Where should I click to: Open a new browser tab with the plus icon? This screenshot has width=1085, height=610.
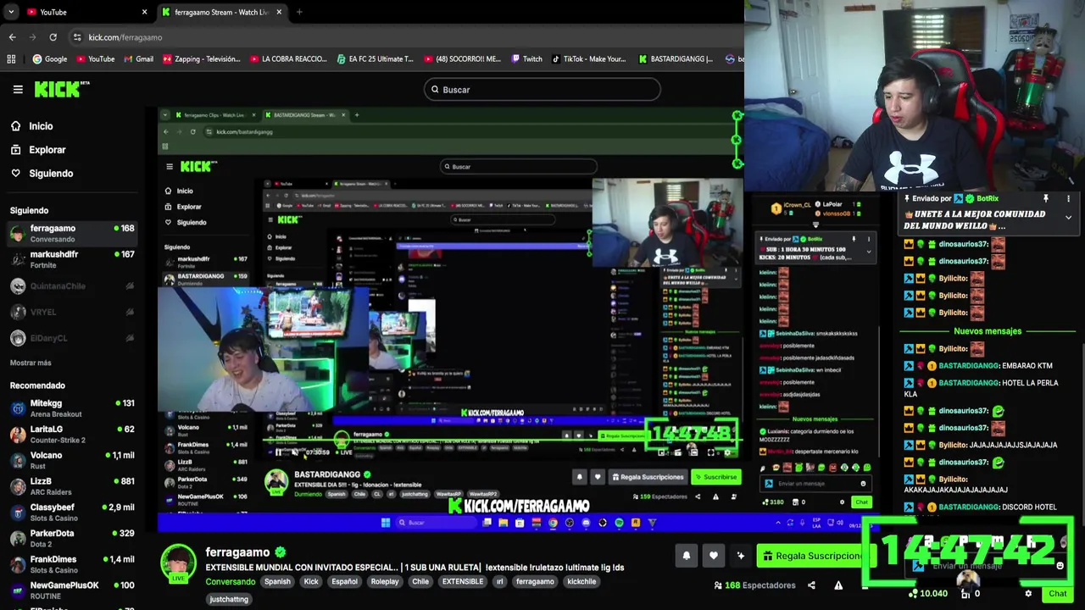[x=299, y=12]
